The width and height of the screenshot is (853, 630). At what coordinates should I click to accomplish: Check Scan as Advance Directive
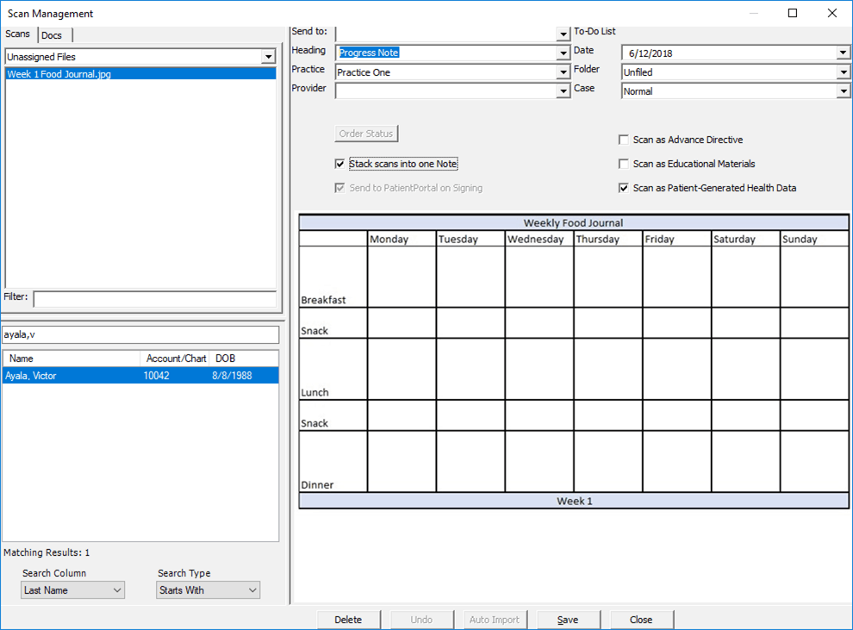[624, 140]
